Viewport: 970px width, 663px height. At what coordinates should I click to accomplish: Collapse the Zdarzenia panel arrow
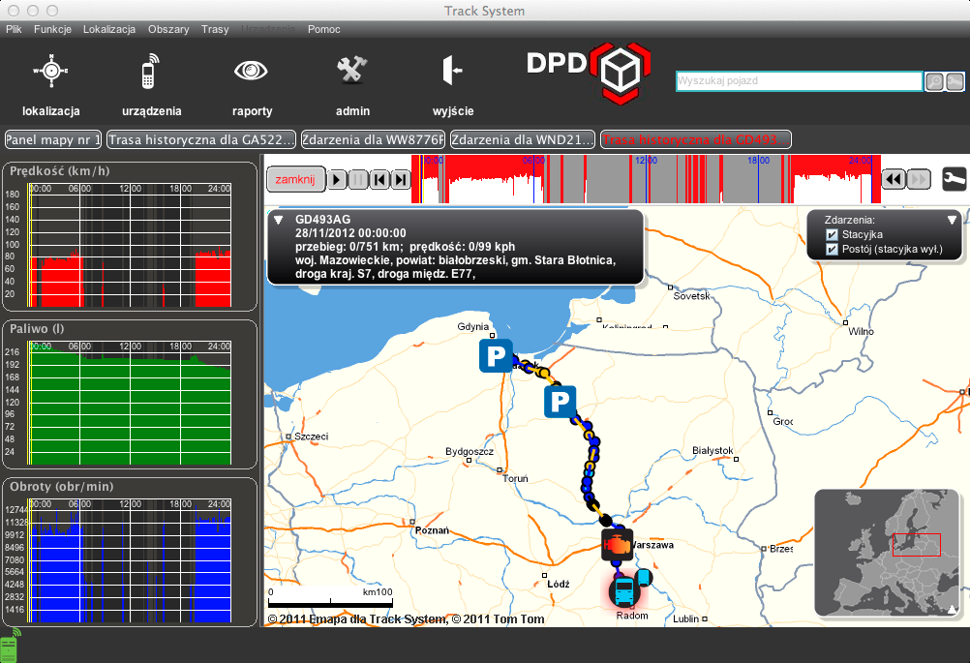(x=952, y=220)
